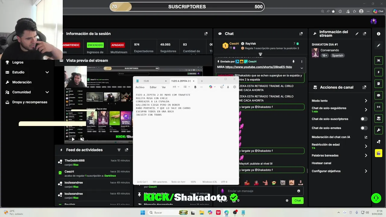Collapse the pinned message chevron

(x=302, y=68)
